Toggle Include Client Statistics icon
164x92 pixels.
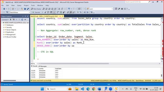pos(64,12)
